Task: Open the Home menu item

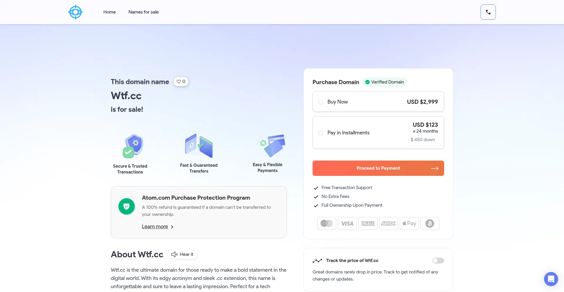Action: tap(110, 12)
